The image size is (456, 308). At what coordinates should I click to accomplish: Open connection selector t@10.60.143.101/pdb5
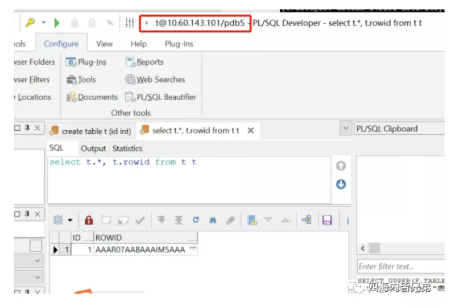195,23
